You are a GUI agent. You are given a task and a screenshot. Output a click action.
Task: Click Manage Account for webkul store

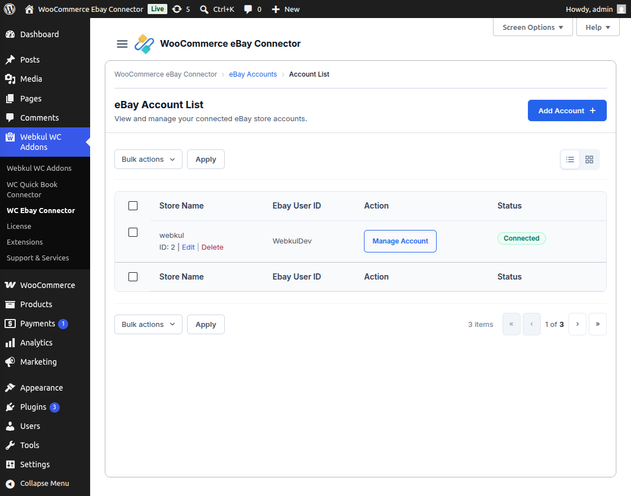[400, 241]
